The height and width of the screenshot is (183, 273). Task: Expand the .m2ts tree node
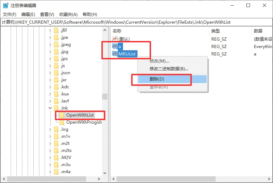[50, 150]
